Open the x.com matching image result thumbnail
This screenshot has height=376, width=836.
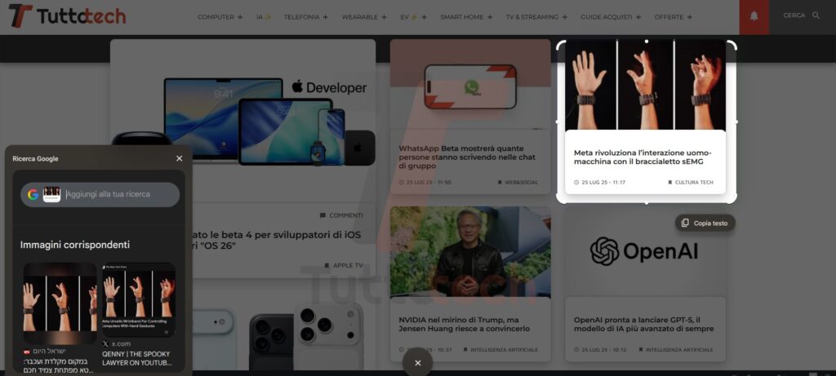139,299
